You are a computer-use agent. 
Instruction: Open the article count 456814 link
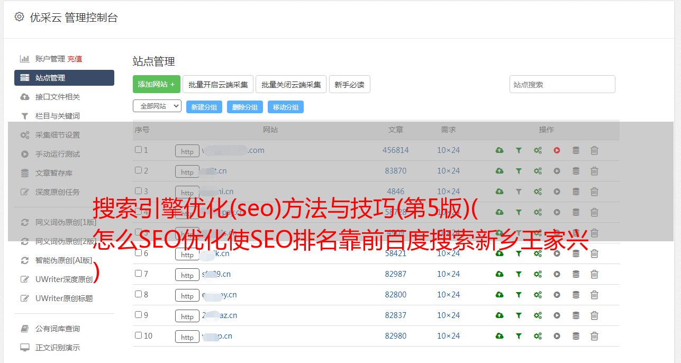396,150
